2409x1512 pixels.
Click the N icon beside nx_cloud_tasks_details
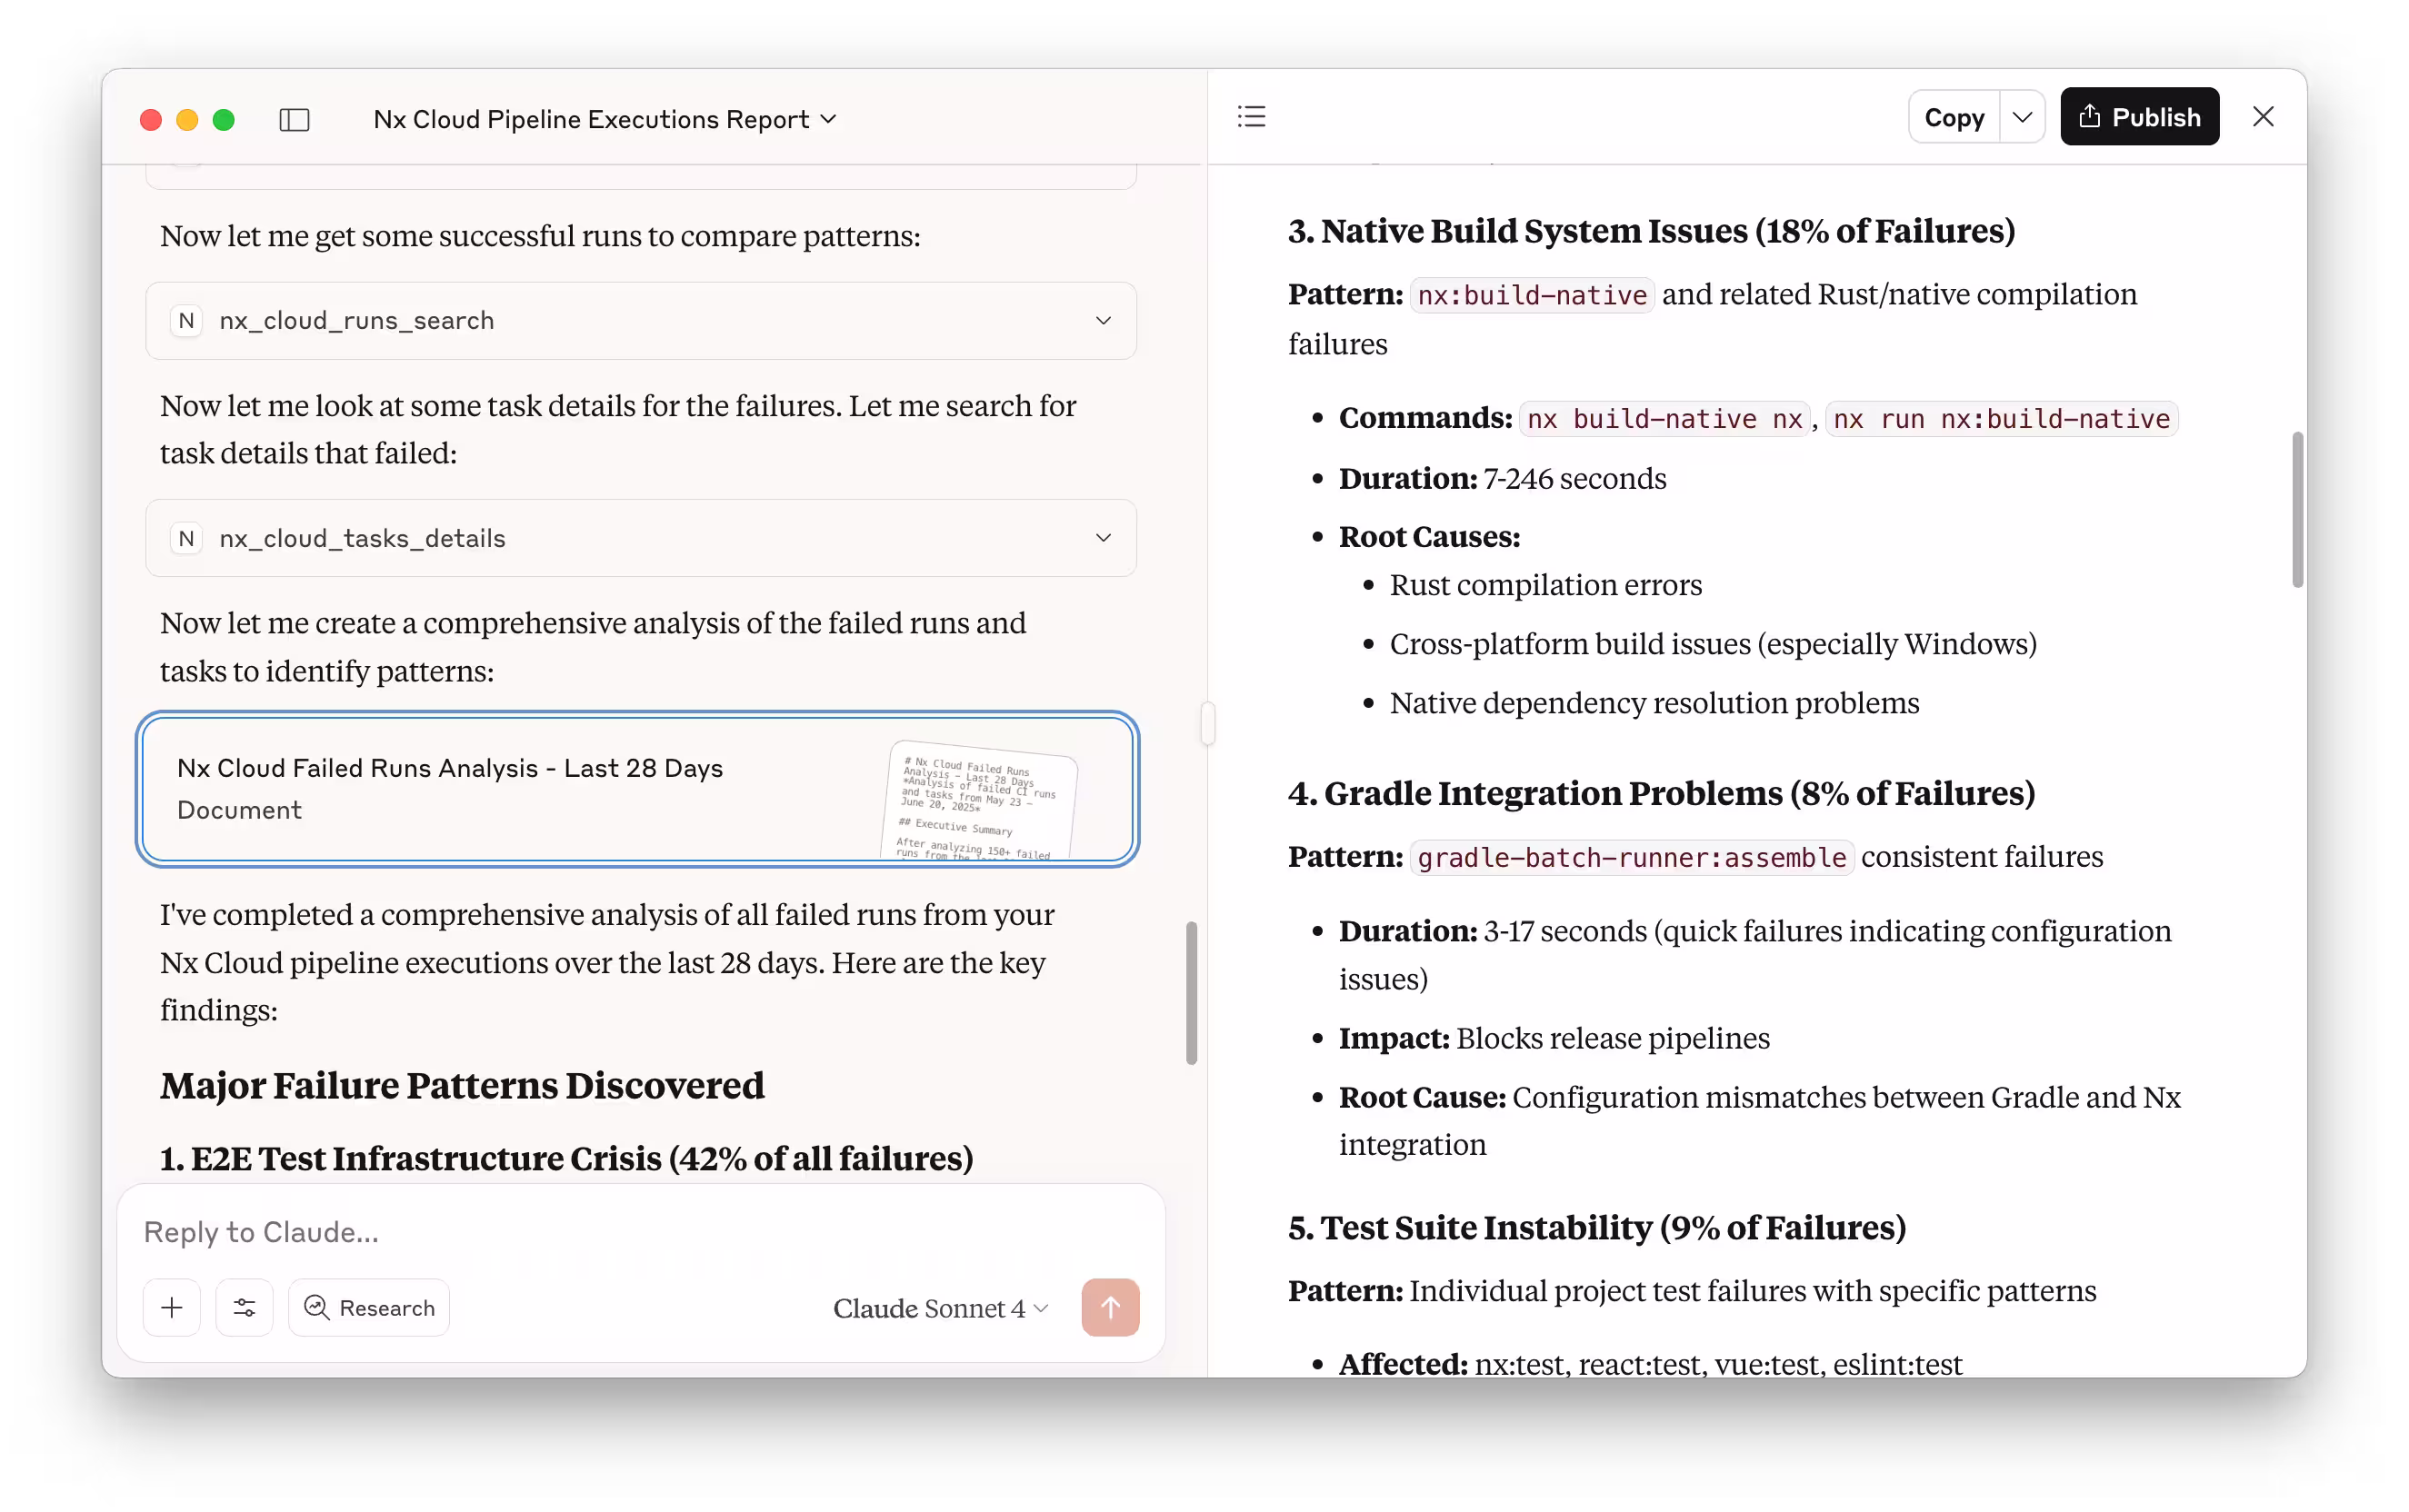tap(186, 538)
